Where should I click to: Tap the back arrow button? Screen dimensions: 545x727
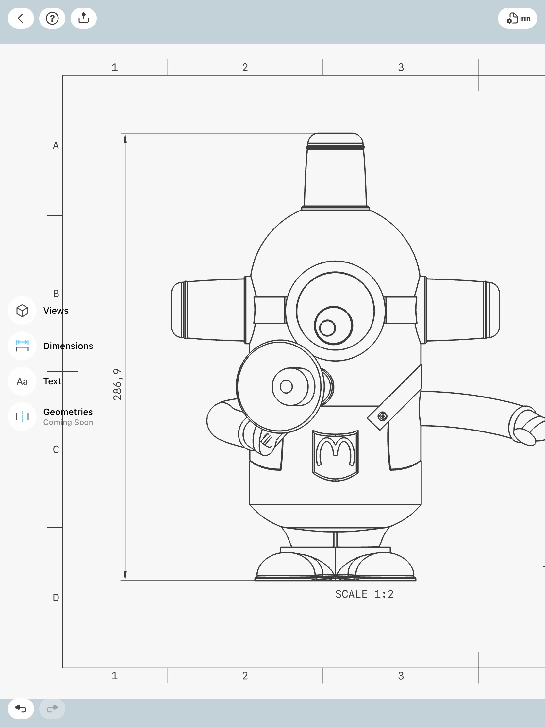coord(21,18)
